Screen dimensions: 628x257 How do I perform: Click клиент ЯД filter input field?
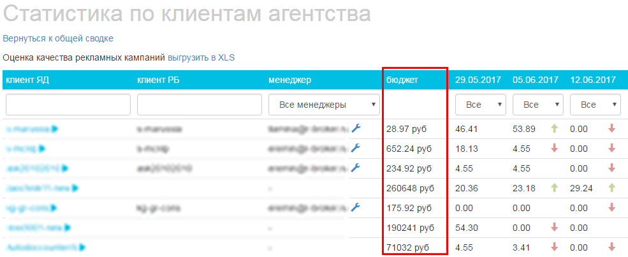pyautogui.click(x=68, y=105)
